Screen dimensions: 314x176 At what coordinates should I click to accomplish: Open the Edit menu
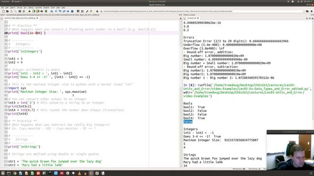(x=7, y=8)
